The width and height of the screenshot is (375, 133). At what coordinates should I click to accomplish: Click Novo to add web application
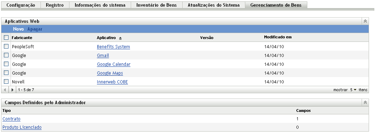point(18,29)
